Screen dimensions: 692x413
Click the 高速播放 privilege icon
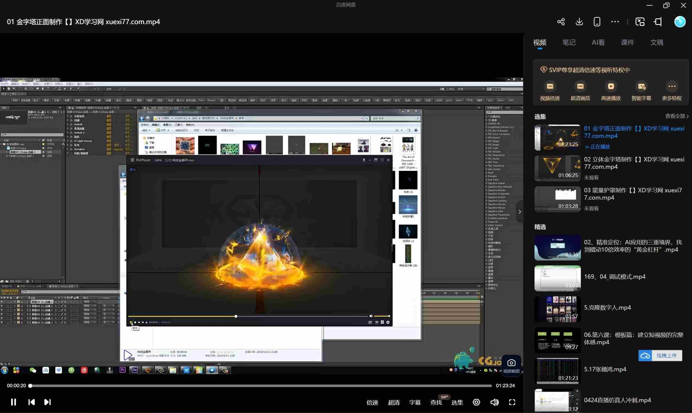[611, 87]
